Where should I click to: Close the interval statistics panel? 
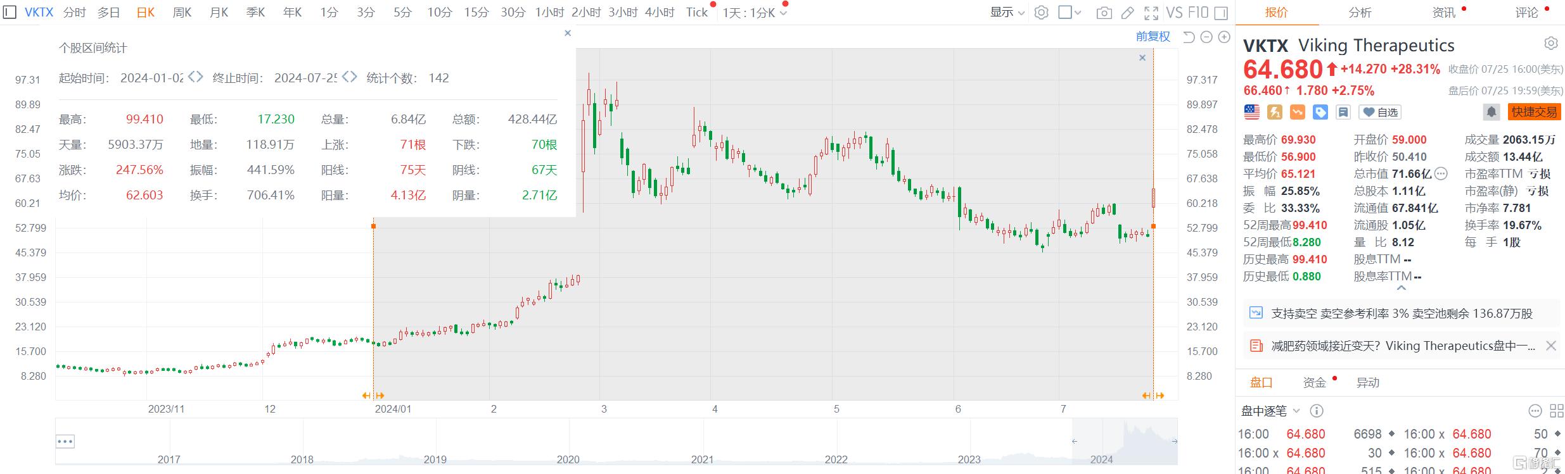[x=568, y=33]
